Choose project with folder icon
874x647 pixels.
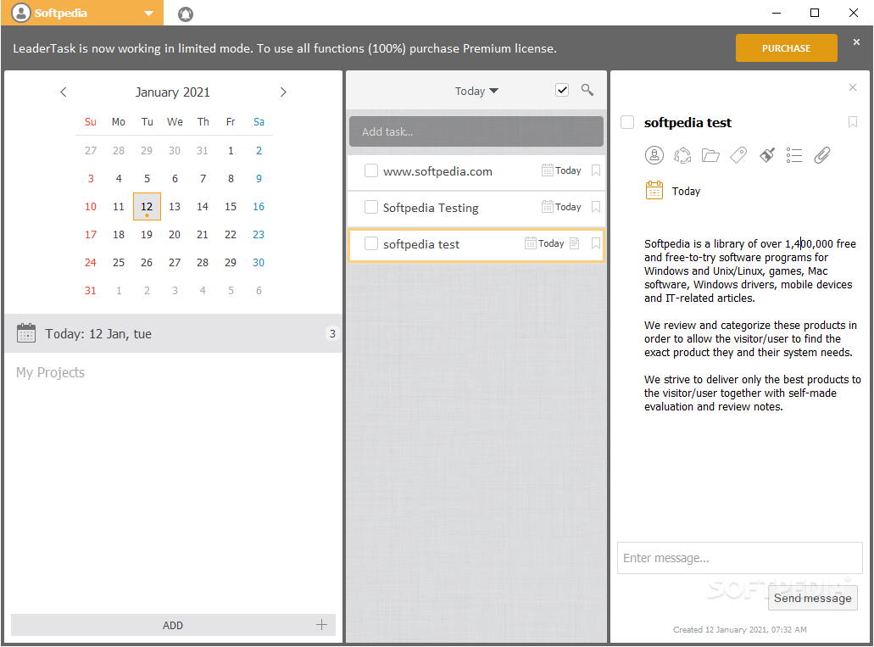710,155
